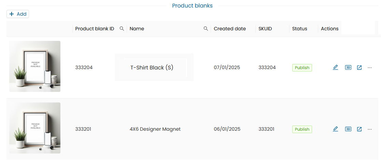Open T-Shirt Black (S) in new window
381x161 pixels.
[359, 67]
